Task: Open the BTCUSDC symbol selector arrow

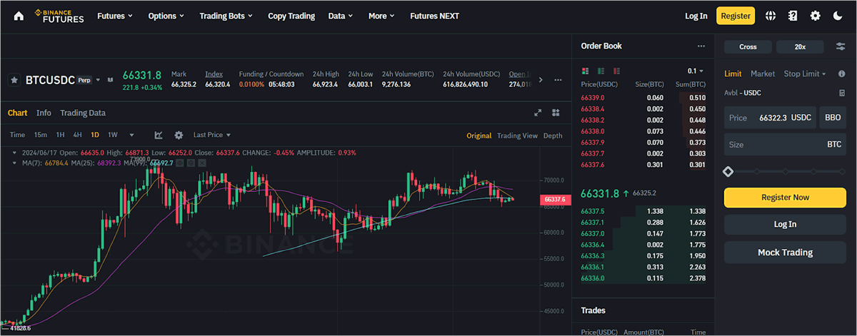Action: 99,80
